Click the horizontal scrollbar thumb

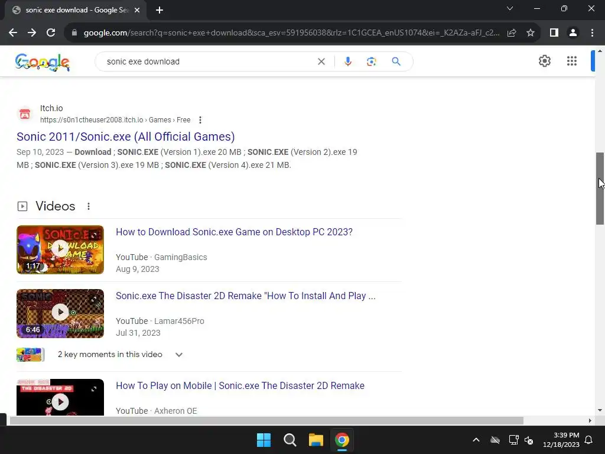(x=266, y=420)
